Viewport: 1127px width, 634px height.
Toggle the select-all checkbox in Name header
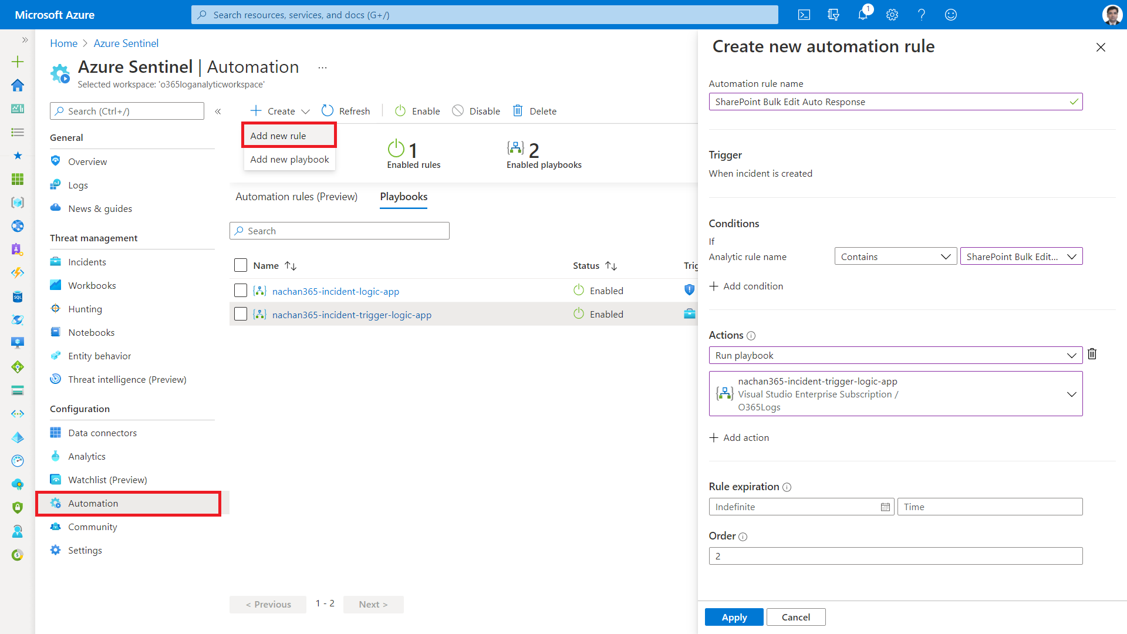pyautogui.click(x=241, y=265)
